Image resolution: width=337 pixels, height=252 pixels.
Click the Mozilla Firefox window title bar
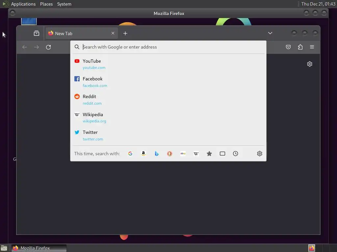169,13
